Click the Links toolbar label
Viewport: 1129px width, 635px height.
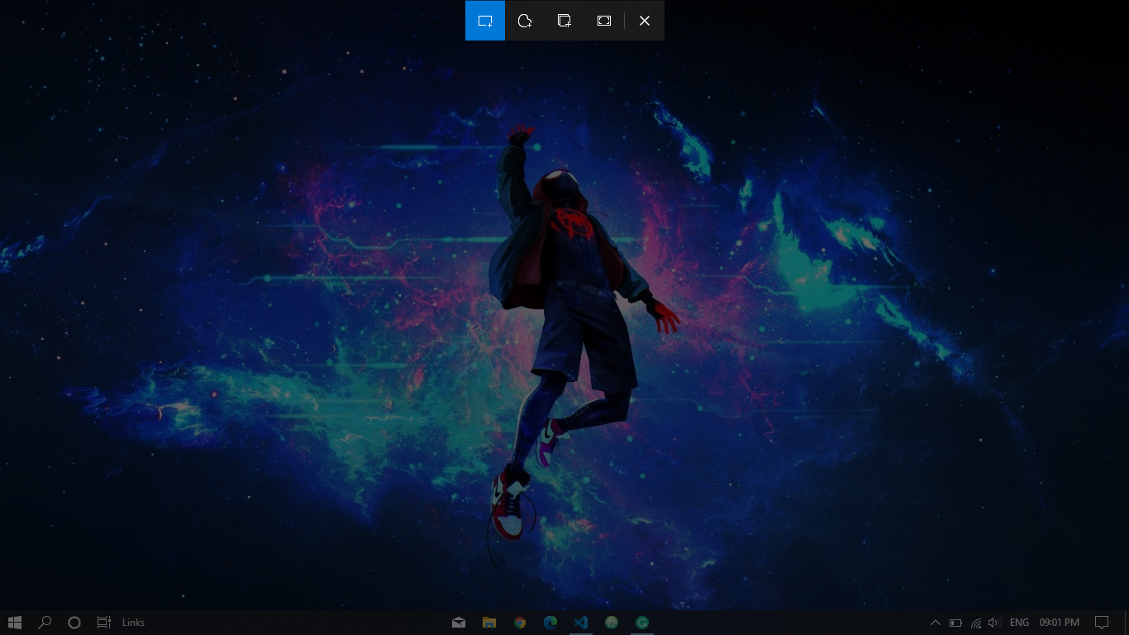(x=133, y=623)
